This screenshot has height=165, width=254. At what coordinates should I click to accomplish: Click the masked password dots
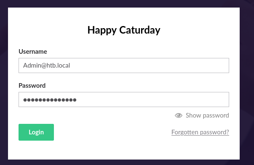[x=50, y=100]
